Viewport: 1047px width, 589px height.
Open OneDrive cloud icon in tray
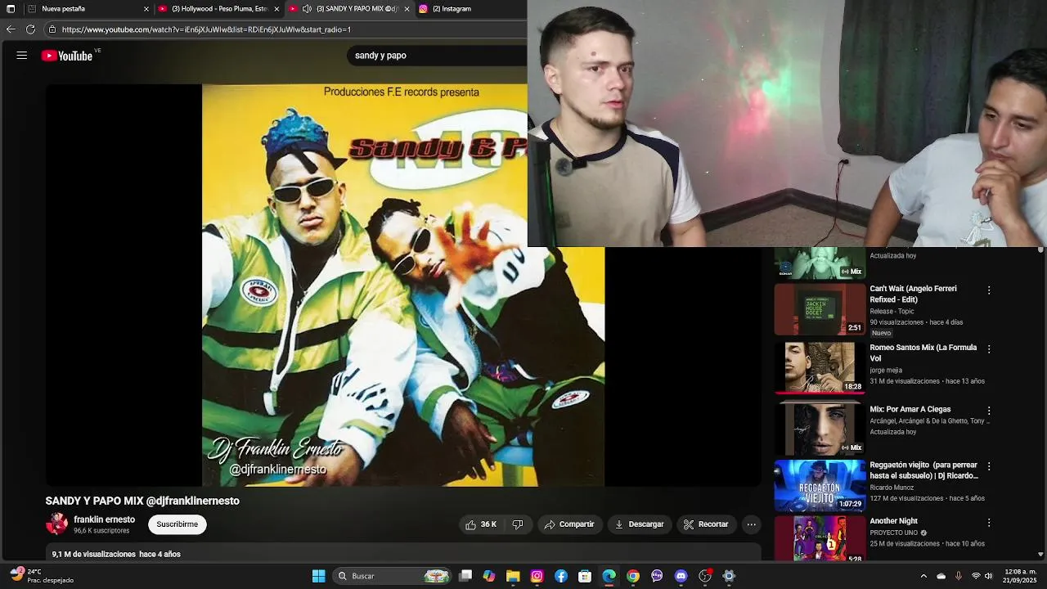(941, 576)
